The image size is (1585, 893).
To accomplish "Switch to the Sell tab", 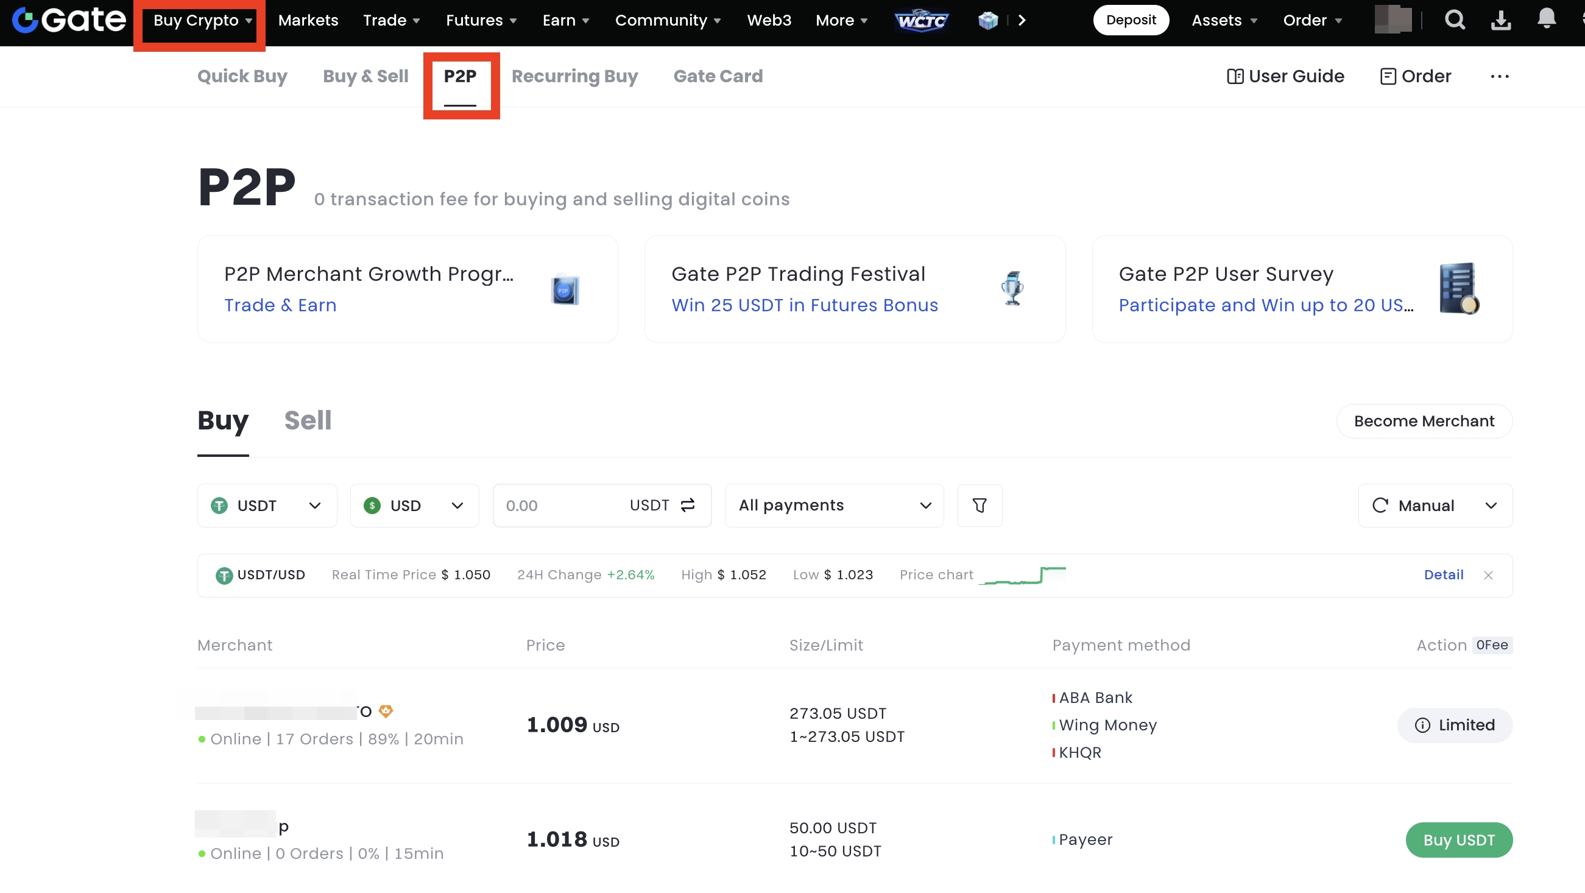I will pyautogui.click(x=308, y=421).
